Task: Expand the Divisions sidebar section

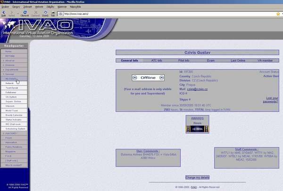Action: tap(14, 65)
